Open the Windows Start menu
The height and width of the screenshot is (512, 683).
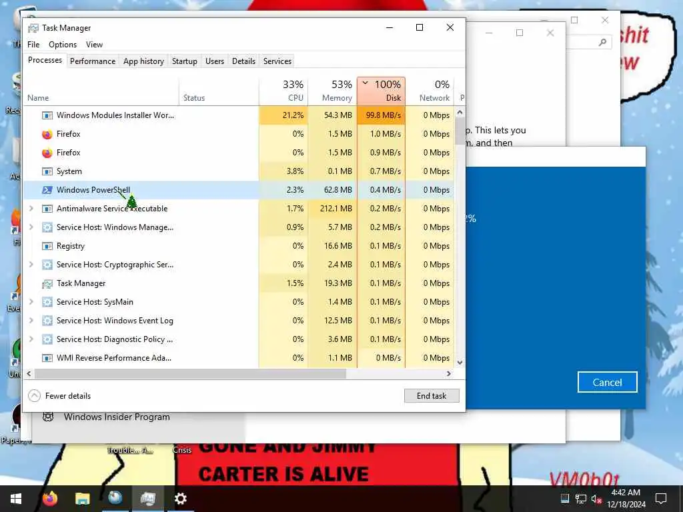tap(16, 499)
